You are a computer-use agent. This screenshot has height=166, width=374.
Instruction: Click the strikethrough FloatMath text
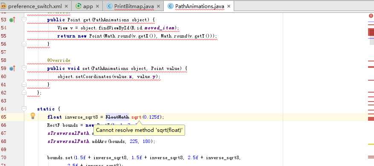click(117, 117)
